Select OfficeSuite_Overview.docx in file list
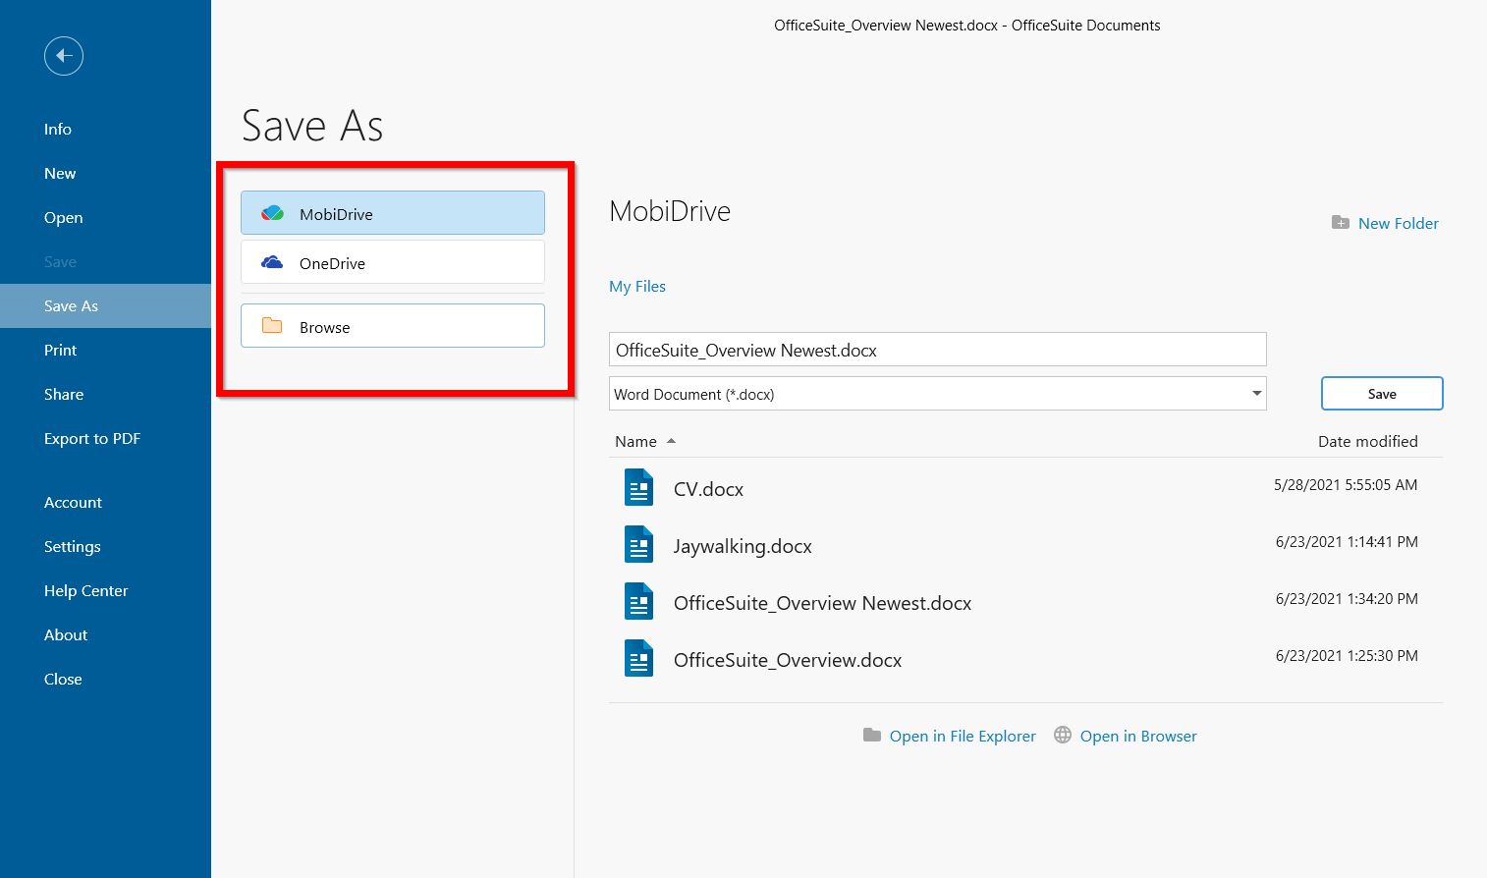 pyautogui.click(x=787, y=660)
